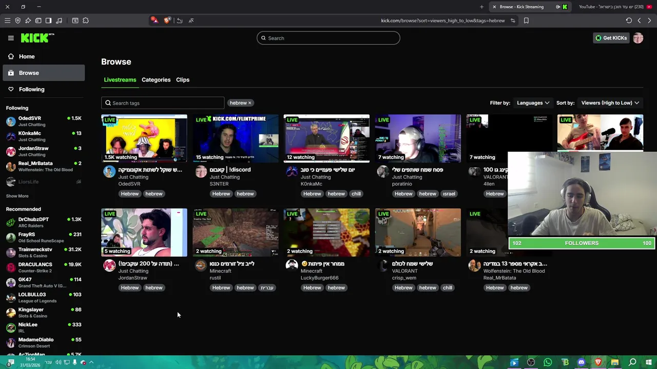657x369 pixels.
Task: Open the Home page from sidebar
Action: (x=44, y=56)
